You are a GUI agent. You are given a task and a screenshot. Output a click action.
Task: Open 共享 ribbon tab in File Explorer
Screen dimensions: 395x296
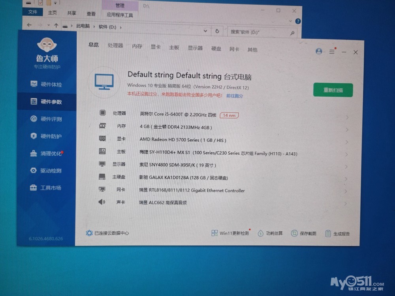(x=71, y=13)
